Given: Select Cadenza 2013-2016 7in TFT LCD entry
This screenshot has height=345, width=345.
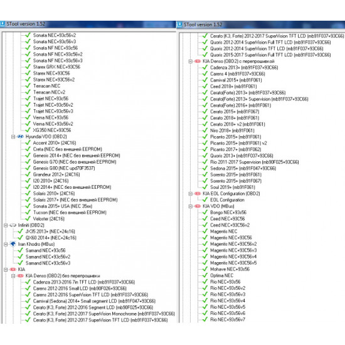Looking at the screenshot, I should point(84,282).
